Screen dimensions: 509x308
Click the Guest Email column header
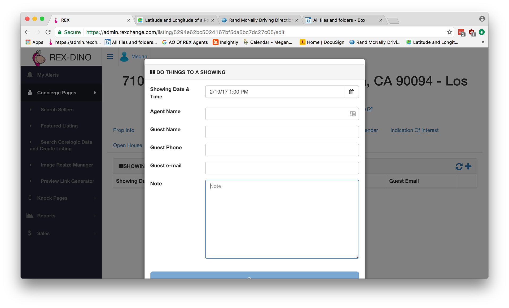[x=404, y=181]
